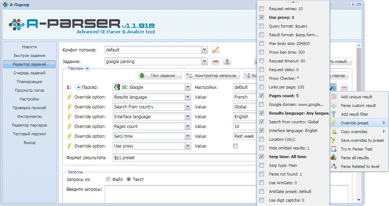The height and width of the screenshot is (206, 389).
Task: Open Copy overrides submenu
Action: coord(359,132)
